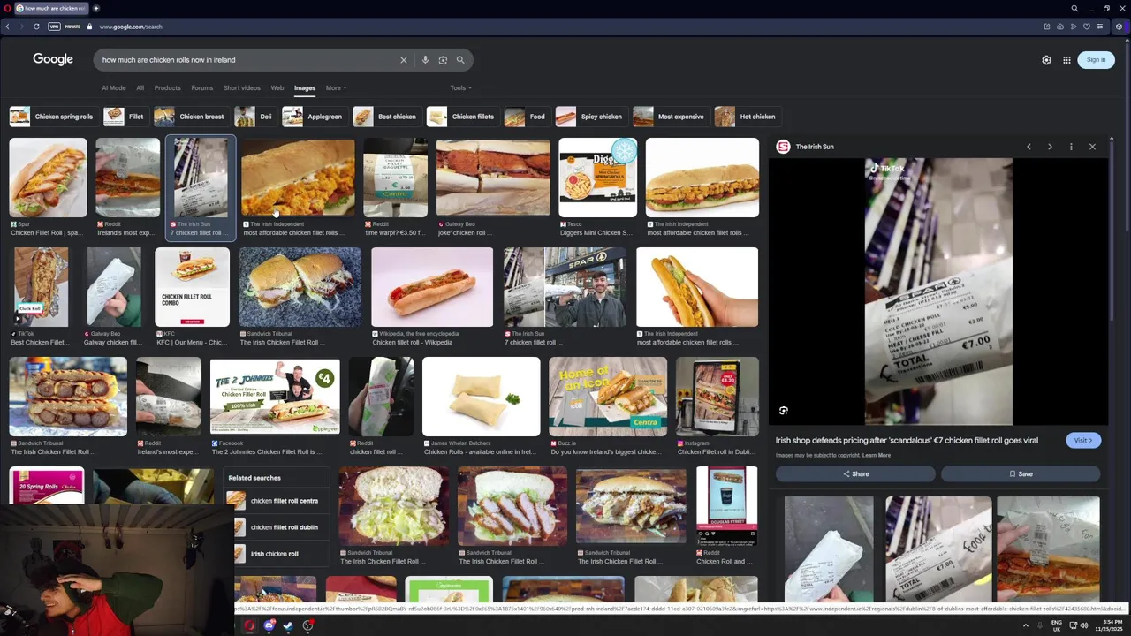Screen dimensions: 1131x636
Task: Visit the Irish Sun article
Action: [x=1082, y=440]
